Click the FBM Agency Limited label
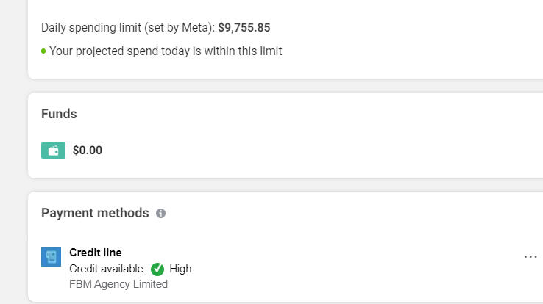Screen dimensions: 543x304 (x=118, y=284)
